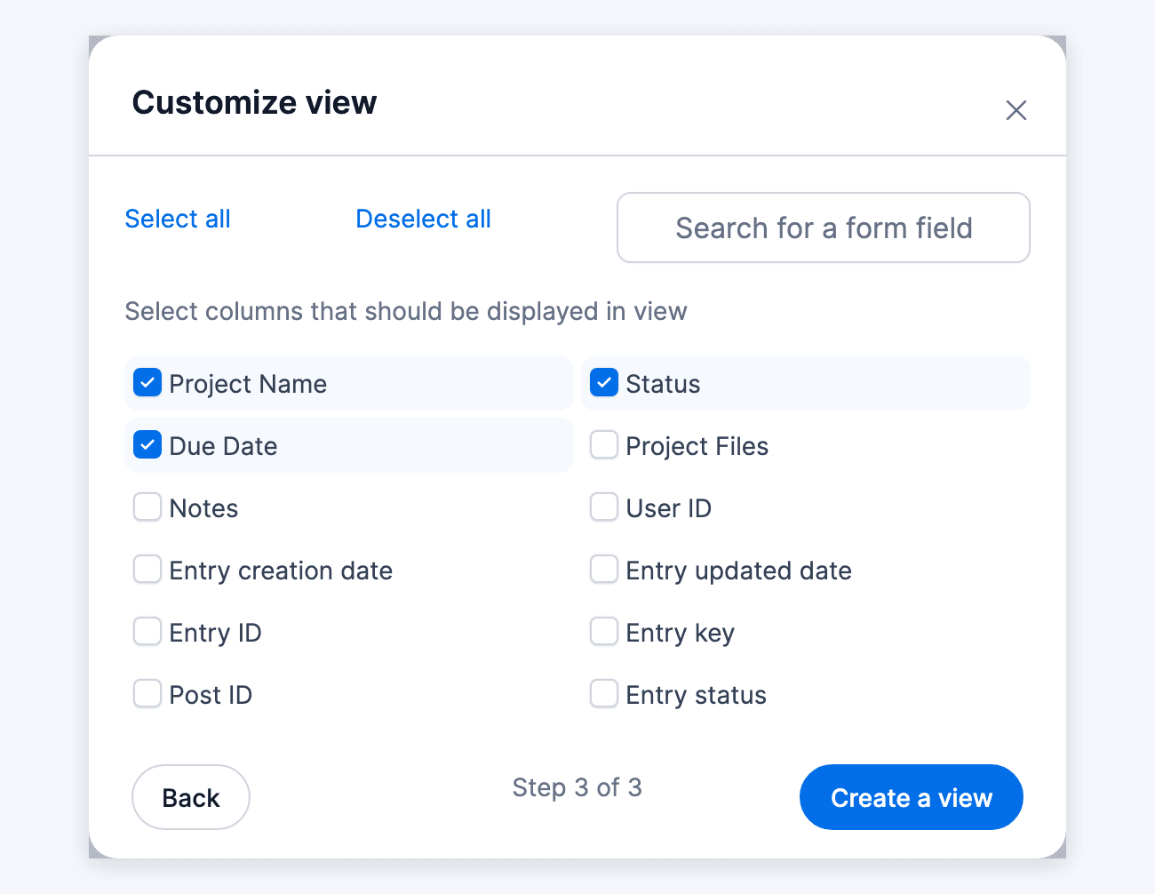Click the Select columns instruction text
The height and width of the screenshot is (894, 1155).
406,311
